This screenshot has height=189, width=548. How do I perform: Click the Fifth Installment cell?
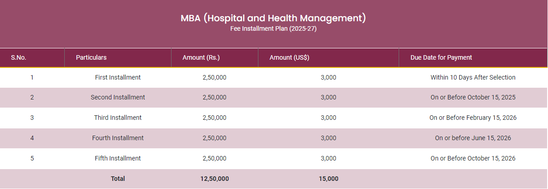118,158
